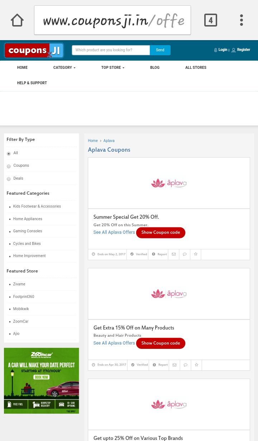Click the browser URL address bar
258x441 pixels.
(113, 20)
